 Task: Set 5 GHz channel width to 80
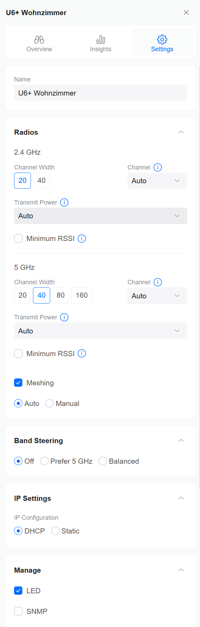(x=61, y=295)
